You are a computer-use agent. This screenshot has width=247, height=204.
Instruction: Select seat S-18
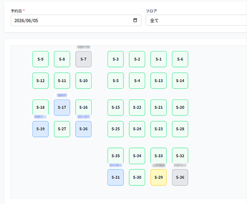coord(41,107)
